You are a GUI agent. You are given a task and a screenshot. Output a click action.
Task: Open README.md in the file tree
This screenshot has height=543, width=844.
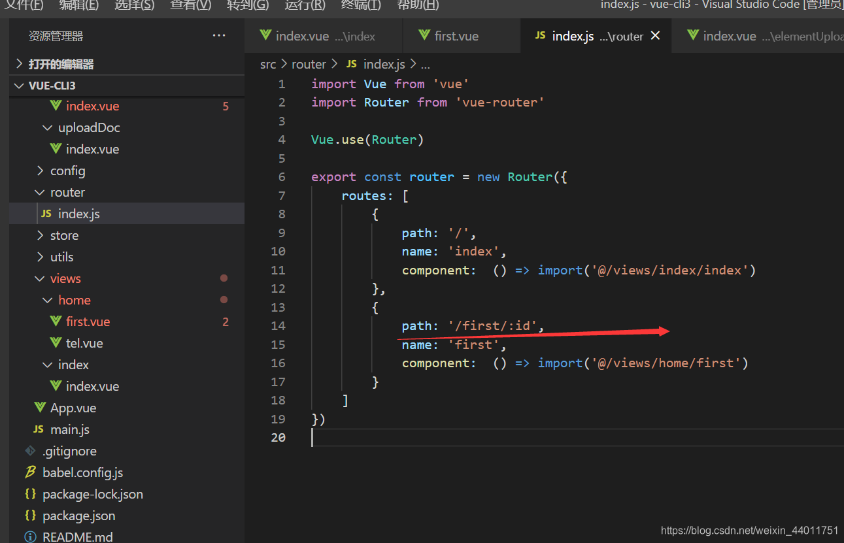coord(77,537)
